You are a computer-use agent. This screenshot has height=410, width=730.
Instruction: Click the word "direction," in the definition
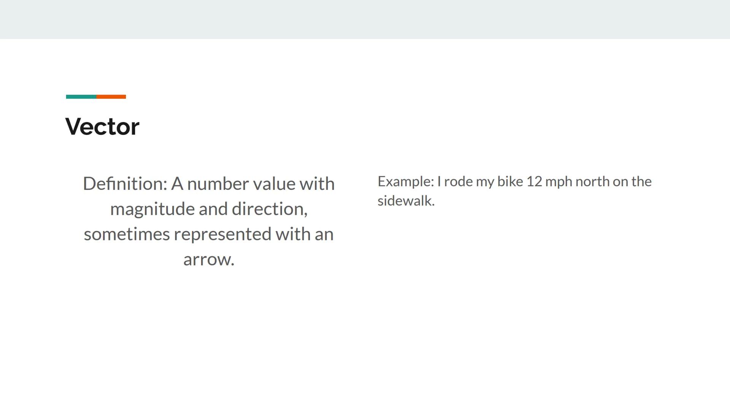[270, 209]
